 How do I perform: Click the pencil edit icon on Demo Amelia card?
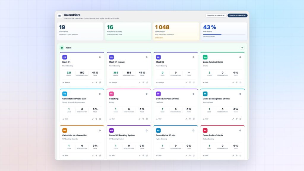coord(233,83)
